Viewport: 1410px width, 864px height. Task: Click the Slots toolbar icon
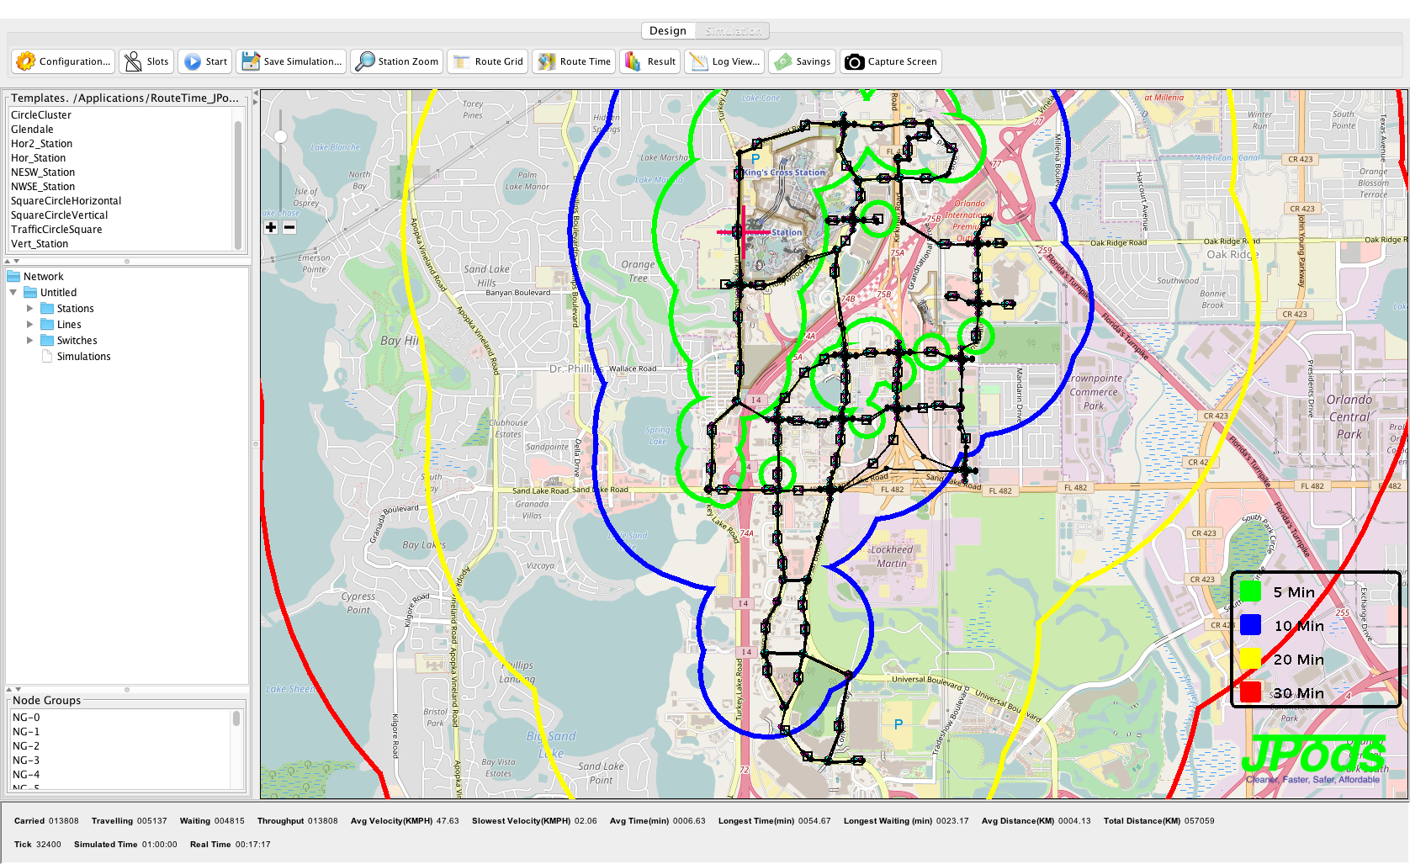134,61
